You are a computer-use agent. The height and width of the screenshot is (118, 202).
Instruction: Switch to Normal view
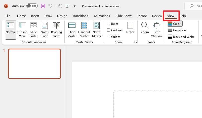click(11, 30)
